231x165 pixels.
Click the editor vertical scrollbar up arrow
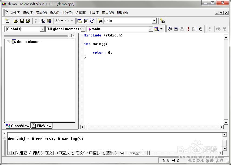coord(226,37)
